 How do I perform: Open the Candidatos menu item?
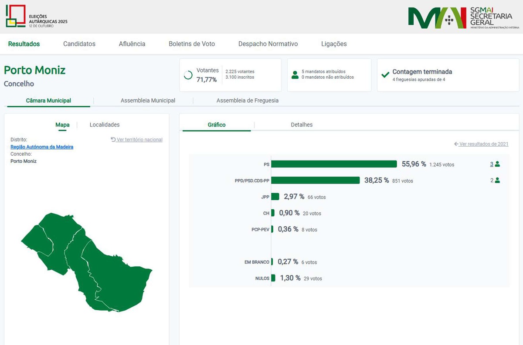[79, 44]
